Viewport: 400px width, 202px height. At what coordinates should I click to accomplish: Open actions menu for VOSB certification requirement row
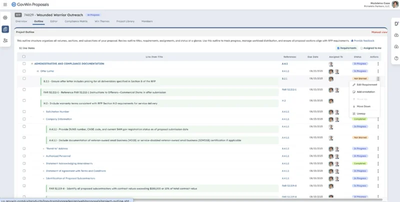click(x=378, y=137)
